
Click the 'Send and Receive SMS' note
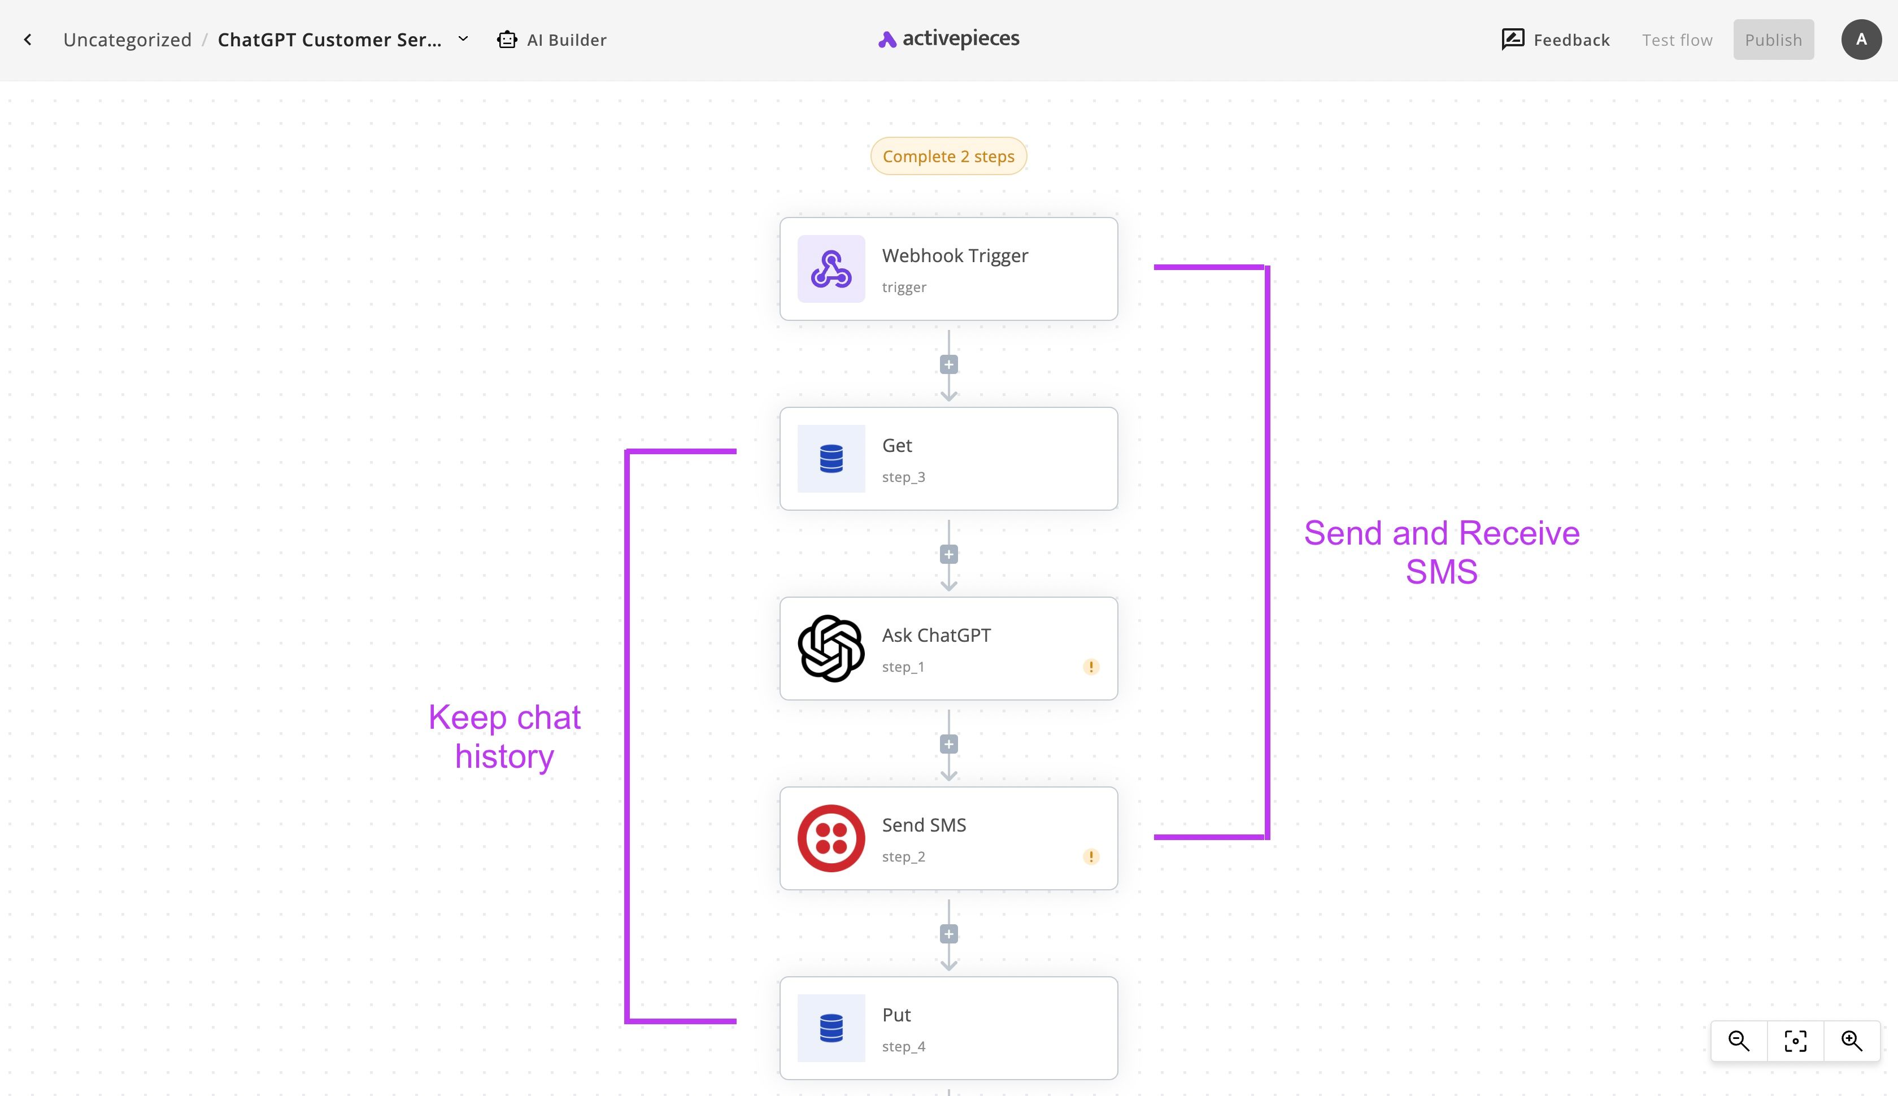(1441, 553)
